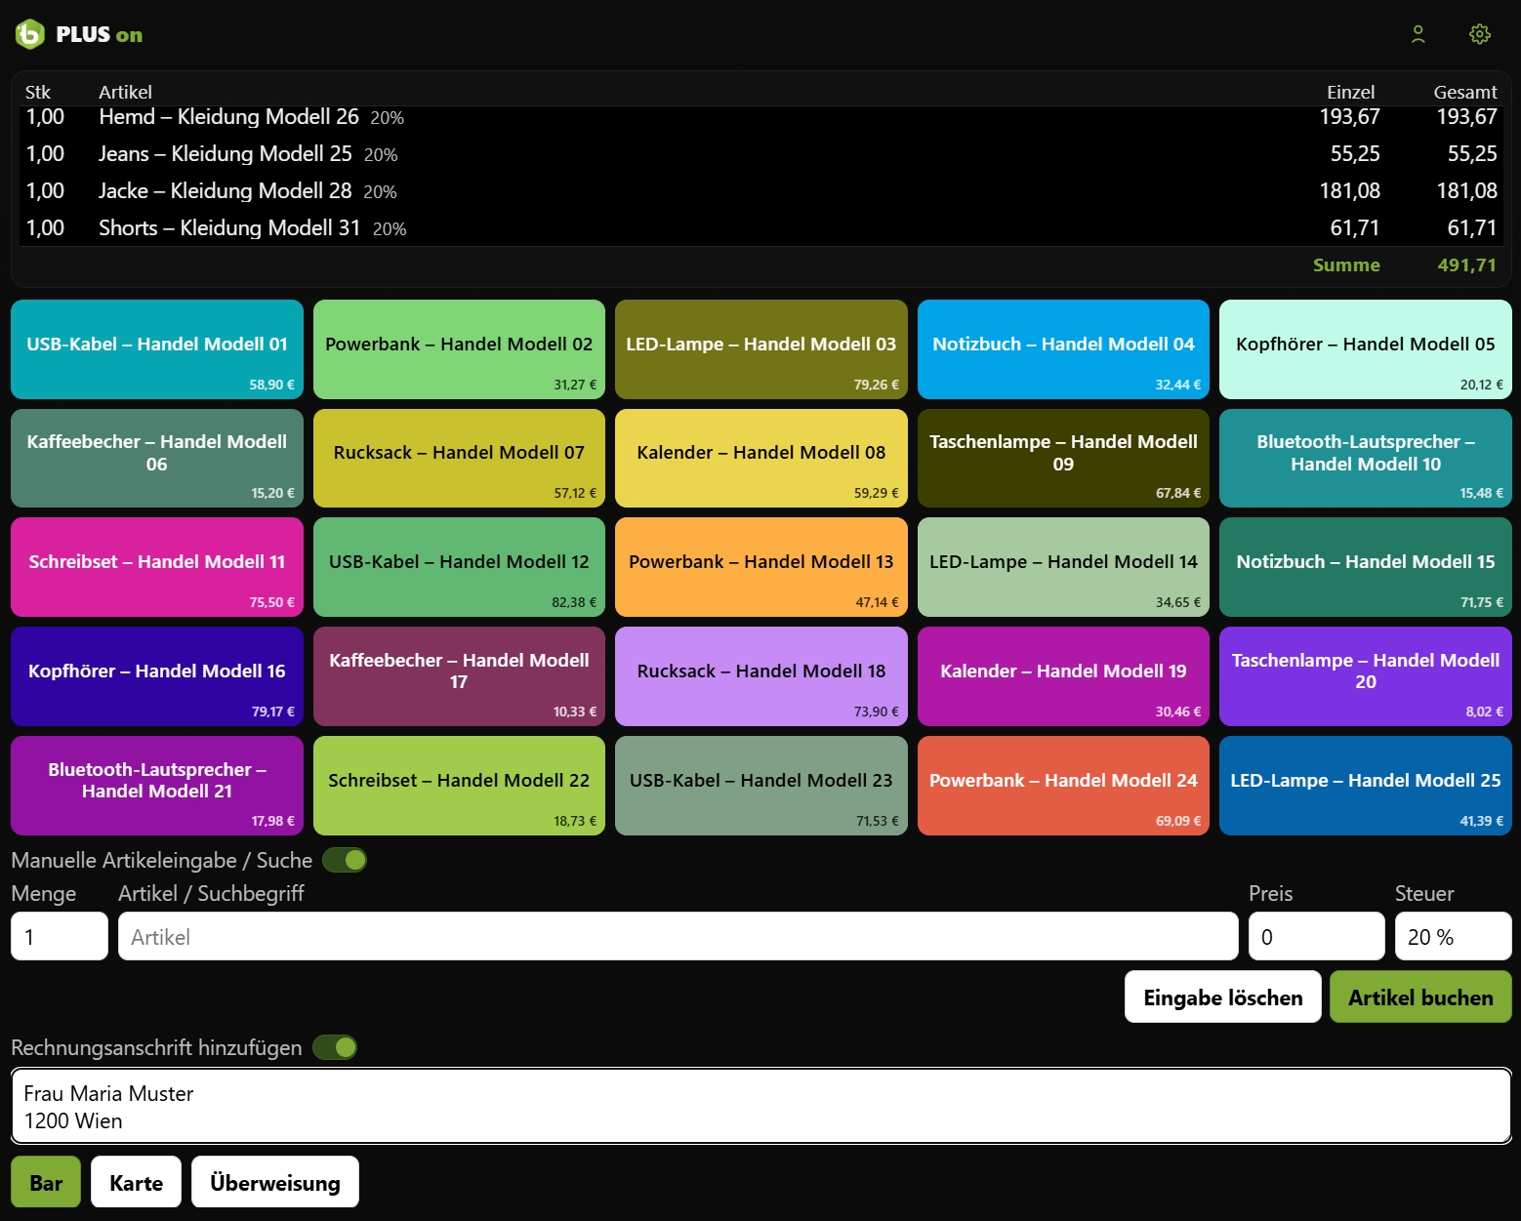Click Artikel buchen button
This screenshot has height=1221, width=1521.
coord(1420,997)
